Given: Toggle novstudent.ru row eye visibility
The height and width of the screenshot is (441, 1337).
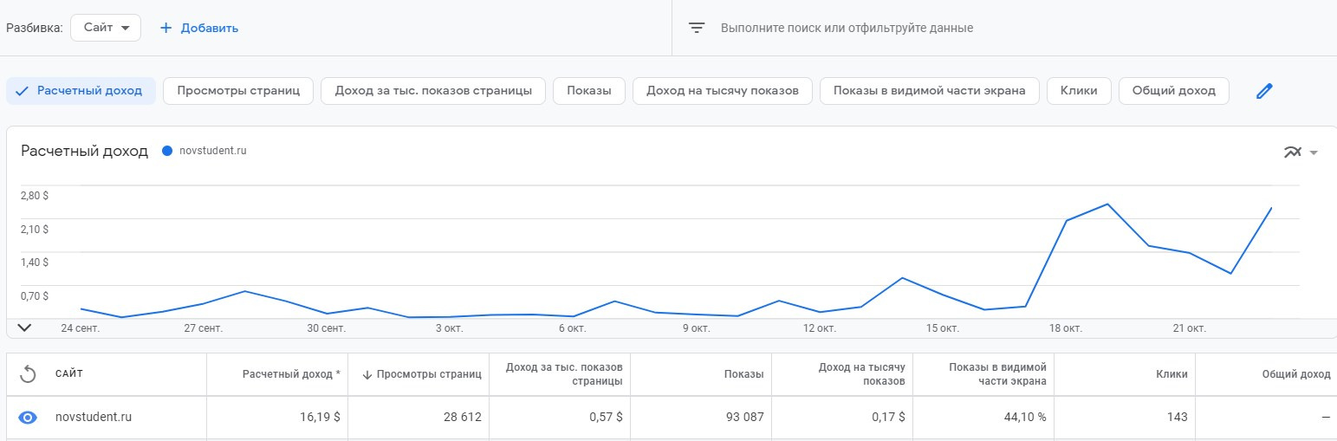Looking at the screenshot, I should tap(28, 418).
